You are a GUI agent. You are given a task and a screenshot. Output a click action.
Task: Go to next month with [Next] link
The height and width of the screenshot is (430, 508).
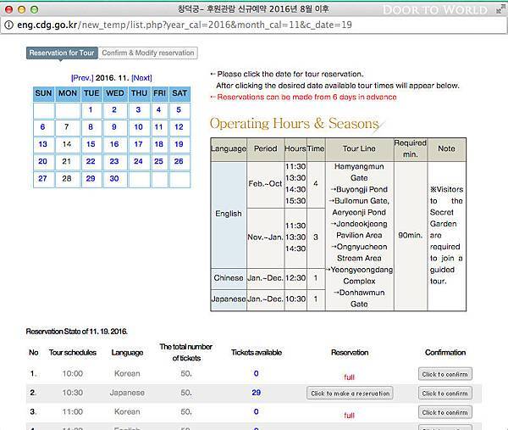click(x=141, y=78)
